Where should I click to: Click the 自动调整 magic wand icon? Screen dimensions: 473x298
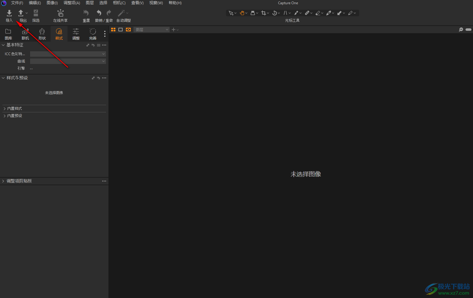click(121, 13)
